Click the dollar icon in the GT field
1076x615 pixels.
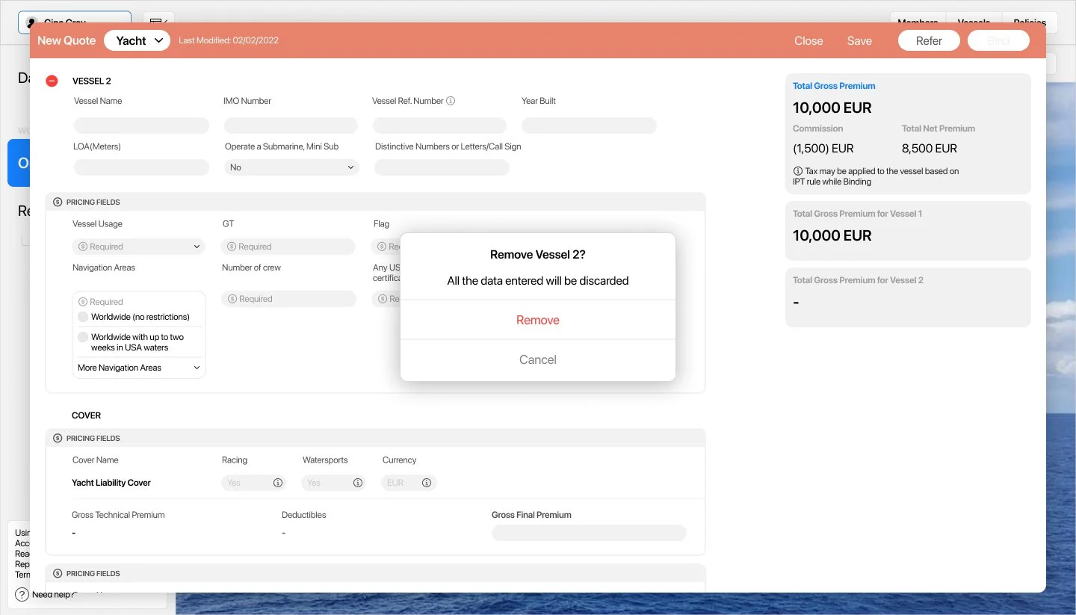click(x=232, y=247)
